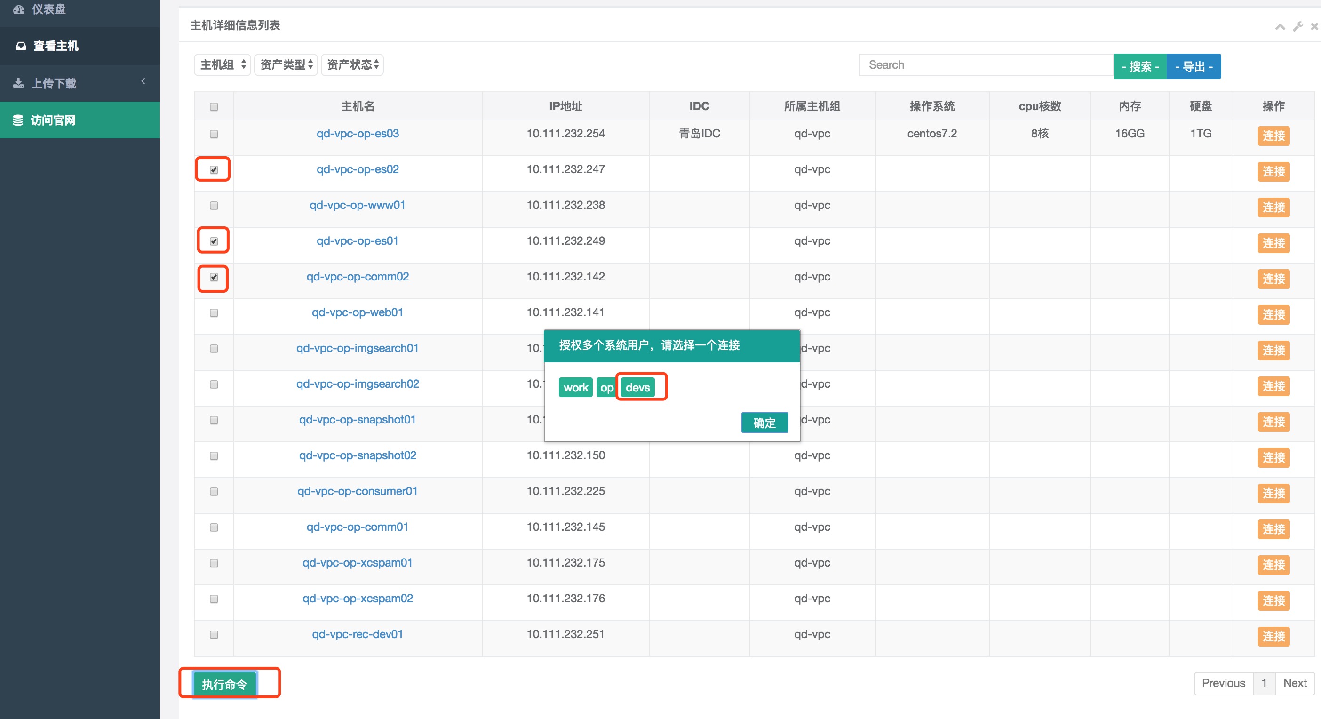Uncheck the qd-vpc-op-es02 row checkbox
The image size is (1321, 719).
214,170
